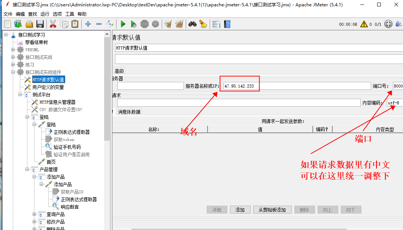Switch to the 高级 tab

119,71
